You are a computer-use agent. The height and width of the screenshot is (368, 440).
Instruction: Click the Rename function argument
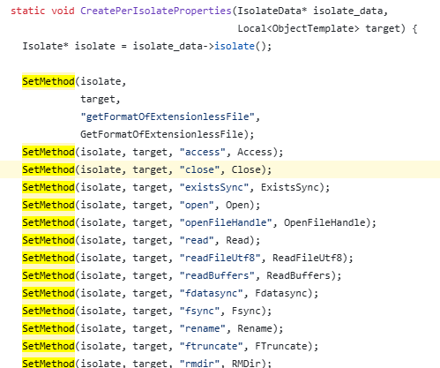click(255, 328)
